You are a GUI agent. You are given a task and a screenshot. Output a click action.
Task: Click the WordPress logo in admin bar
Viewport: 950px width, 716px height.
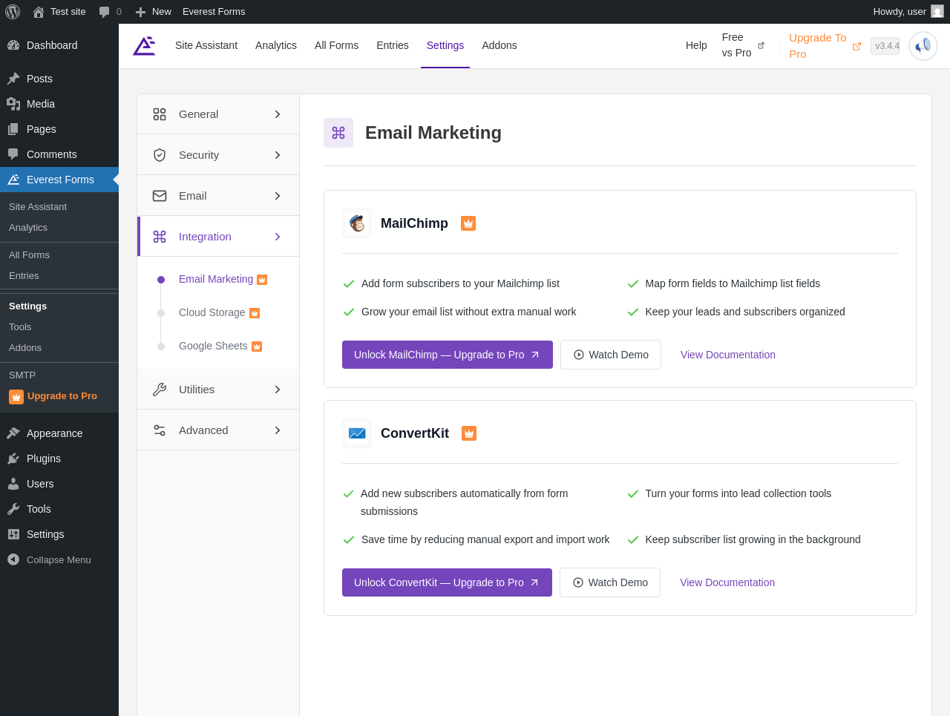click(x=13, y=12)
